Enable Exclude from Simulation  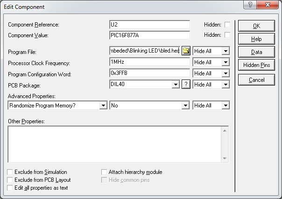(x=10, y=172)
